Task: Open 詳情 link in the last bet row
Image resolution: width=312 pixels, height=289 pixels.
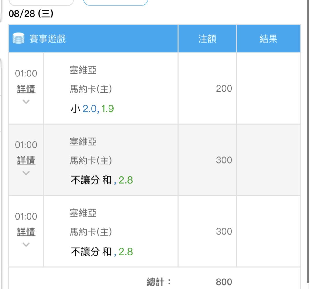Action: click(x=26, y=232)
